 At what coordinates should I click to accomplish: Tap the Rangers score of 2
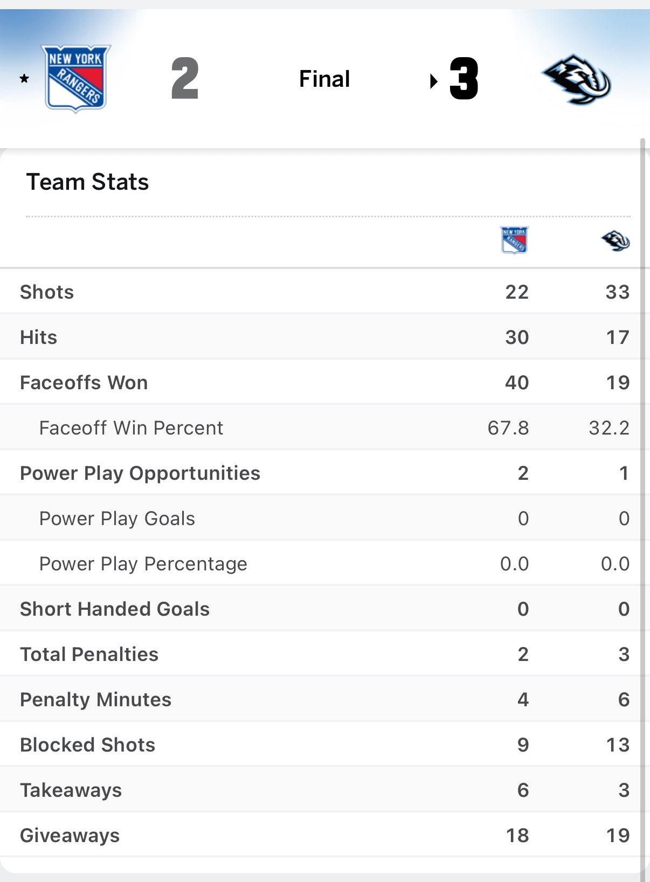185,79
